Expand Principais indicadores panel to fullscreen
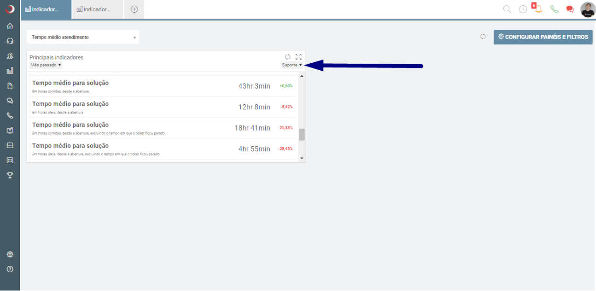 (298, 57)
